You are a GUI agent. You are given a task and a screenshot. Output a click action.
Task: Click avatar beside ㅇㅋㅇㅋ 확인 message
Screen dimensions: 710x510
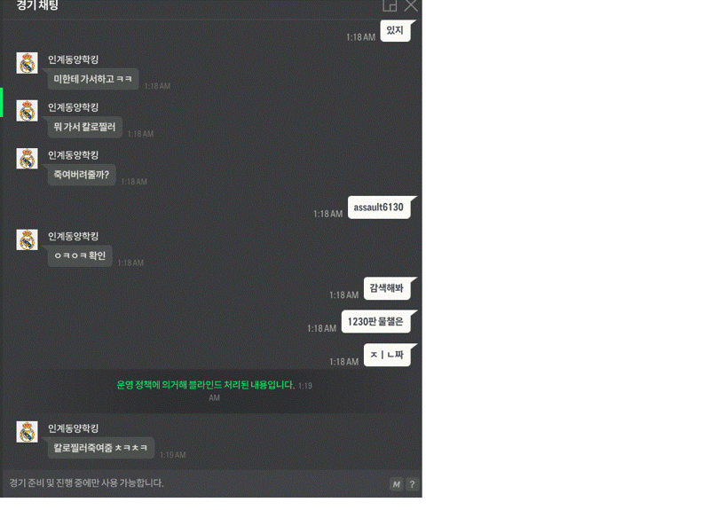tap(28, 239)
